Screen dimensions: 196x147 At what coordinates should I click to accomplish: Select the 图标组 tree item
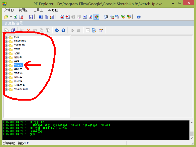[x=18, y=77]
